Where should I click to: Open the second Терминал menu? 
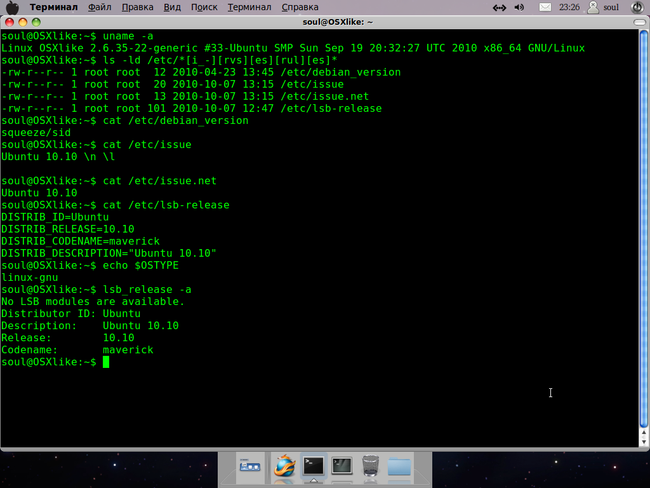[249, 8]
